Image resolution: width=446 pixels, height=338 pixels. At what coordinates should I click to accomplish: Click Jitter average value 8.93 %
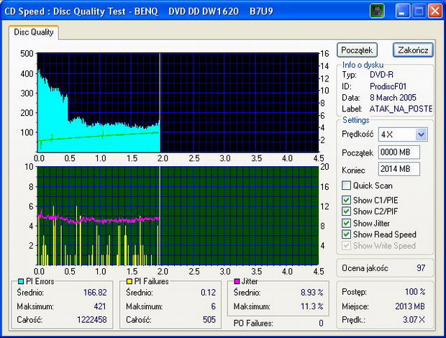pos(312,293)
